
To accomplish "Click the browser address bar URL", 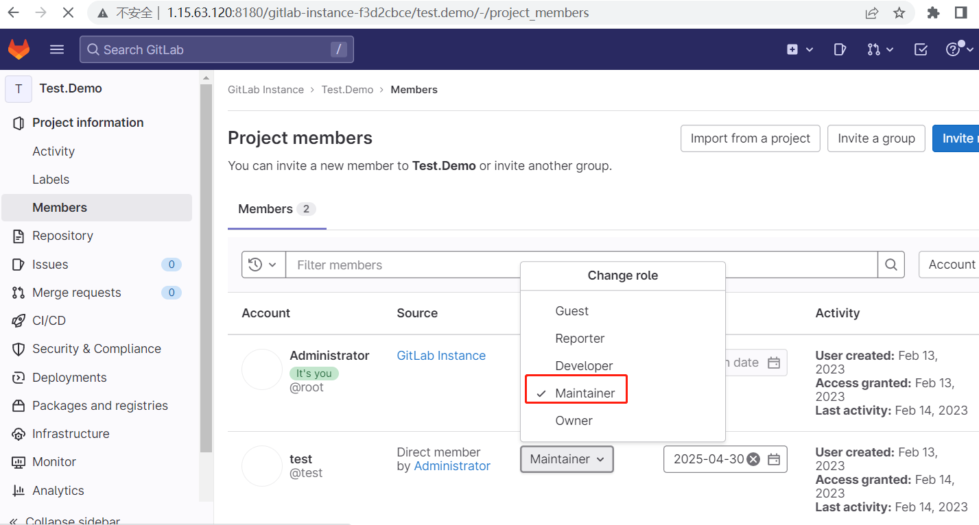I will 378,12.
